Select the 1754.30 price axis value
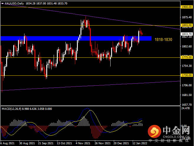 click(x=187, y=66)
